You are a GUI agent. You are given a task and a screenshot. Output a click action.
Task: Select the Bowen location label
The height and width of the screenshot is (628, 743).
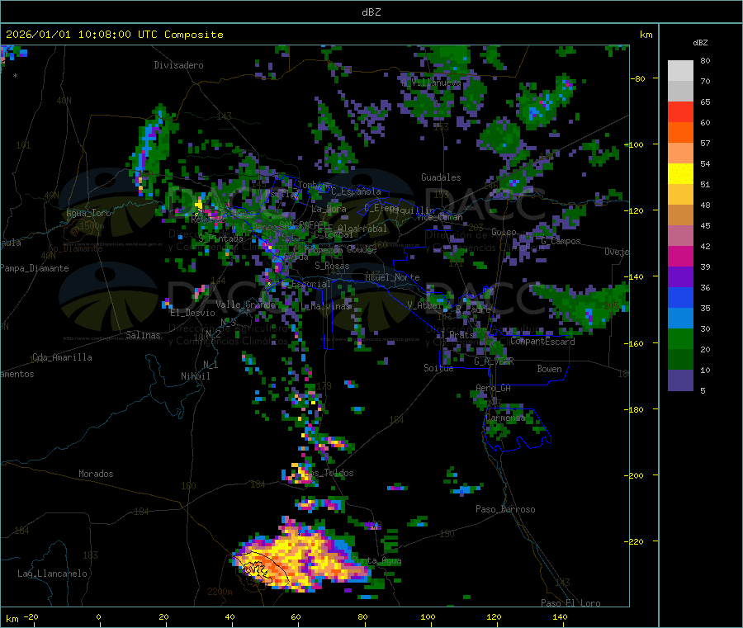click(549, 369)
